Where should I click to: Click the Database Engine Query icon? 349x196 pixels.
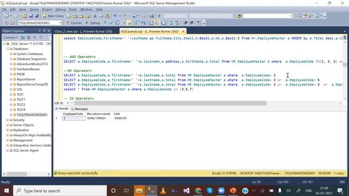pyautogui.click(x=69, y=16)
